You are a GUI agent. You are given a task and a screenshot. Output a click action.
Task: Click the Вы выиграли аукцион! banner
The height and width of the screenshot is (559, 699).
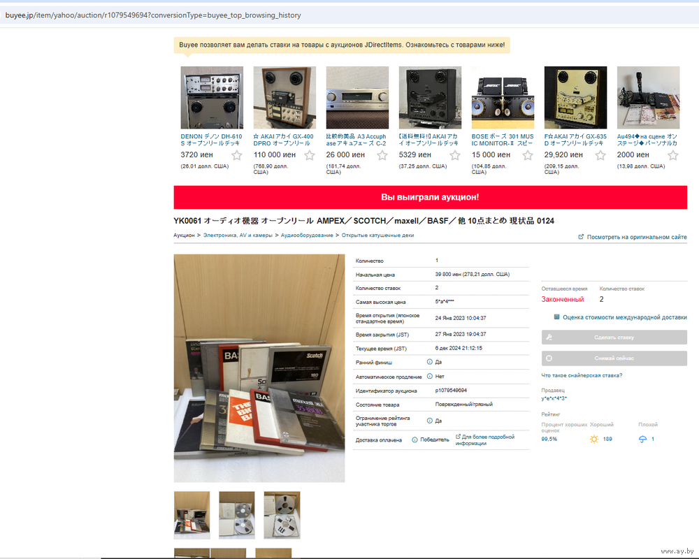[430, 198]
